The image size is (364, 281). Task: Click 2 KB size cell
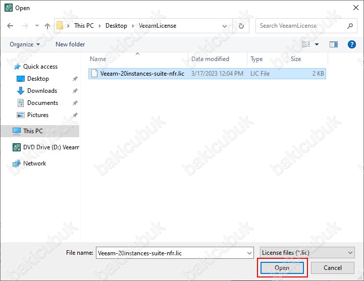tap(318, 74)
